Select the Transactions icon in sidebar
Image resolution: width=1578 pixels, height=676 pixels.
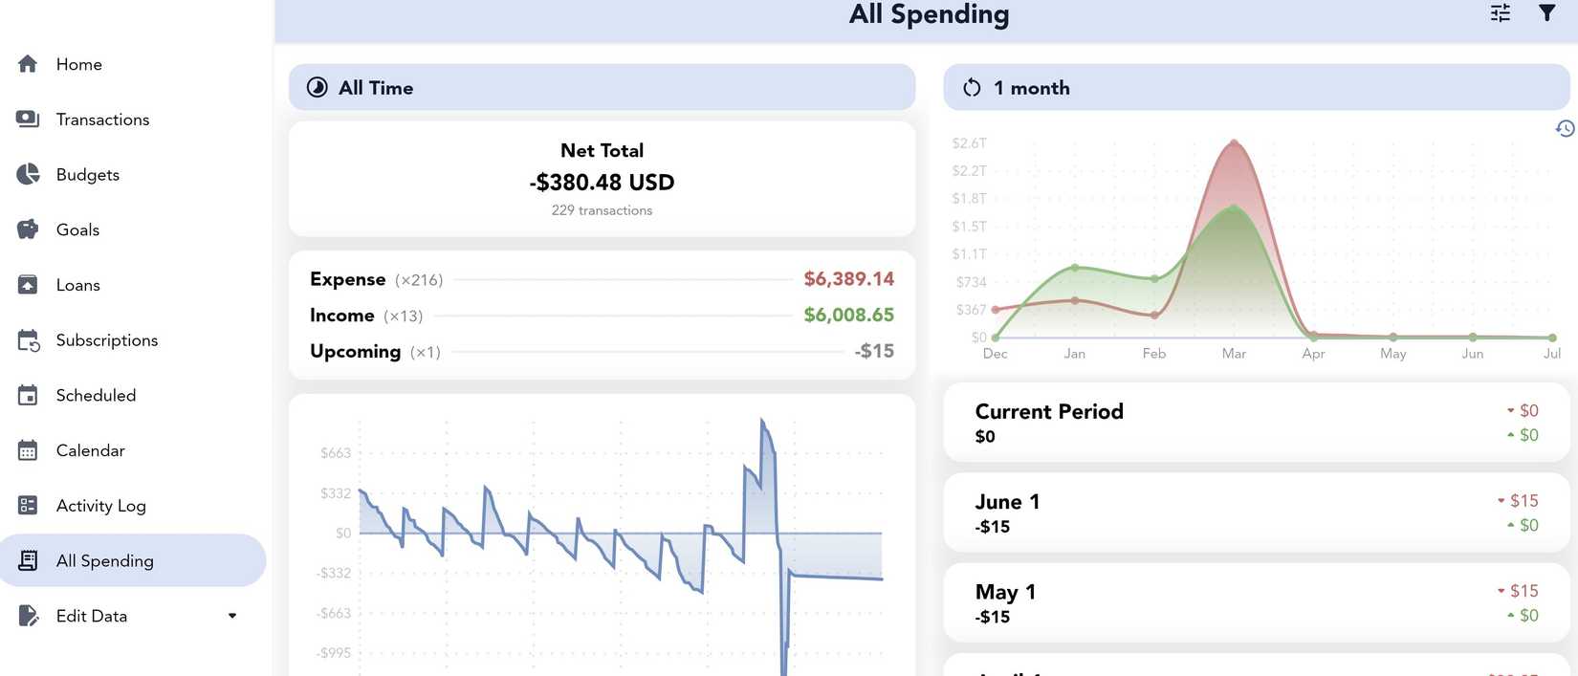tap(26, 119)
